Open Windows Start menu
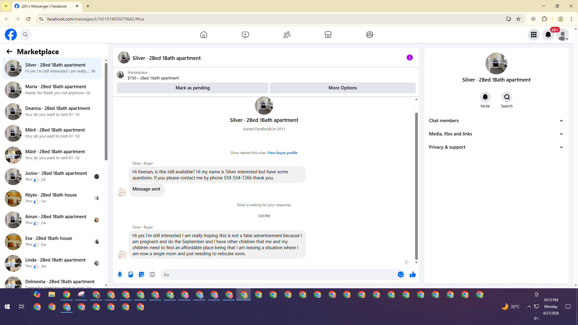The image size is (578, 325). point(7,307)
